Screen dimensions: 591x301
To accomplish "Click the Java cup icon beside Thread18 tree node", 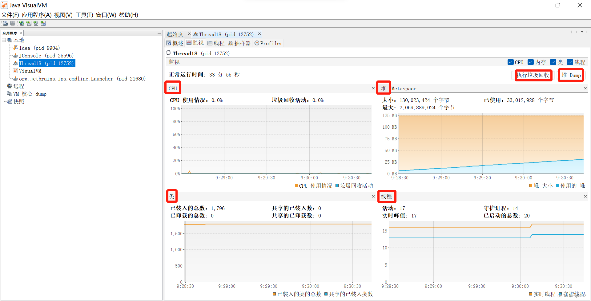I will coord(15,63).
